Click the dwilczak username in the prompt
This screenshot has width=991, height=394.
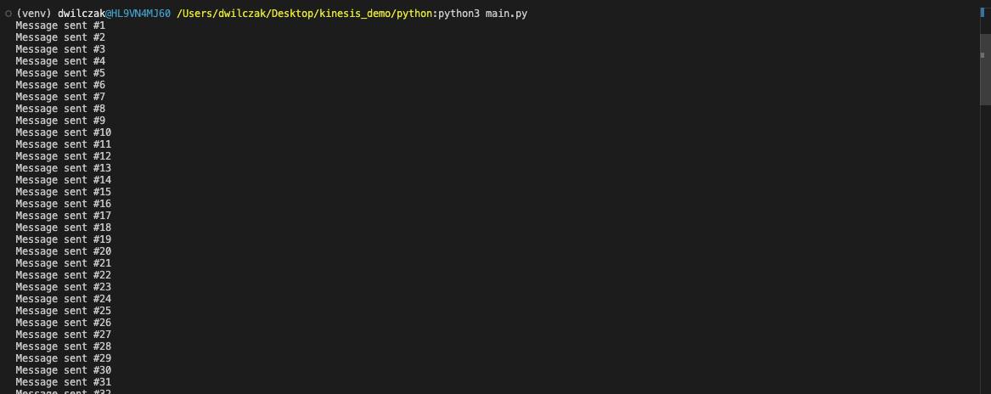(81, 14)
